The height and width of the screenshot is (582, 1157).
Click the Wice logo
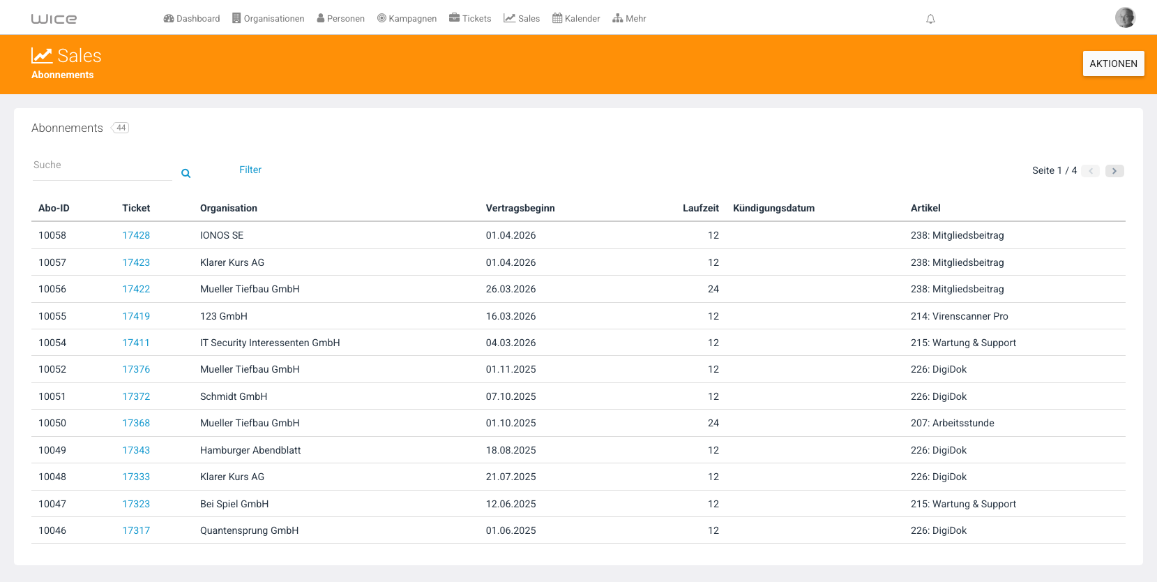click(x=54, y=19)
